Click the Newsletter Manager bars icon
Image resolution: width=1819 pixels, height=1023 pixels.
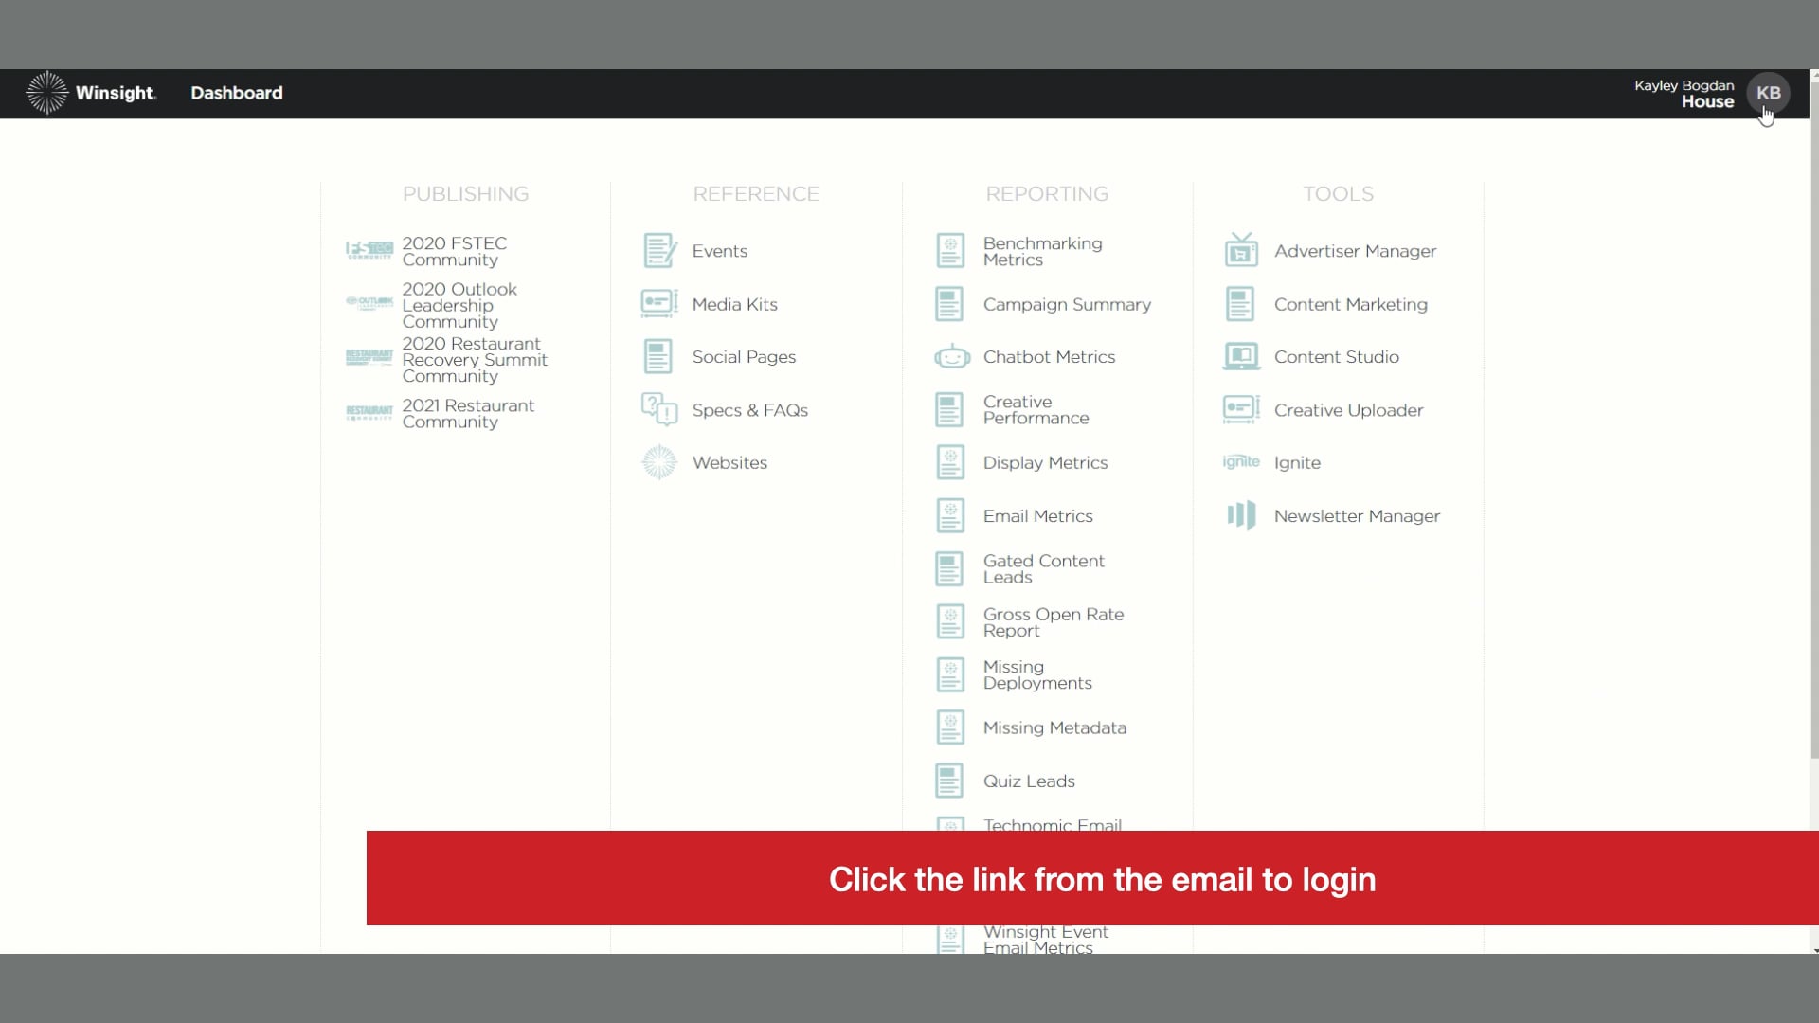point(1241,516)
